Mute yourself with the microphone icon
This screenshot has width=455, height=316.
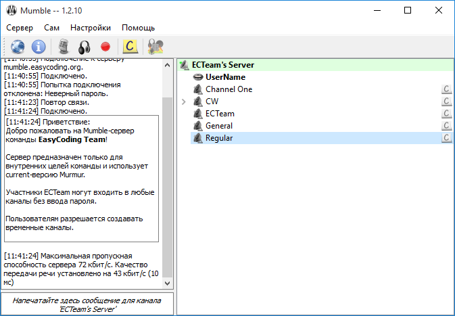(64, 47)
